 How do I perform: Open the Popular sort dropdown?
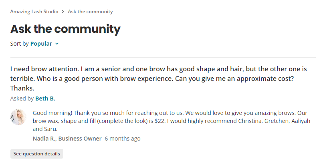click(41, 44)
